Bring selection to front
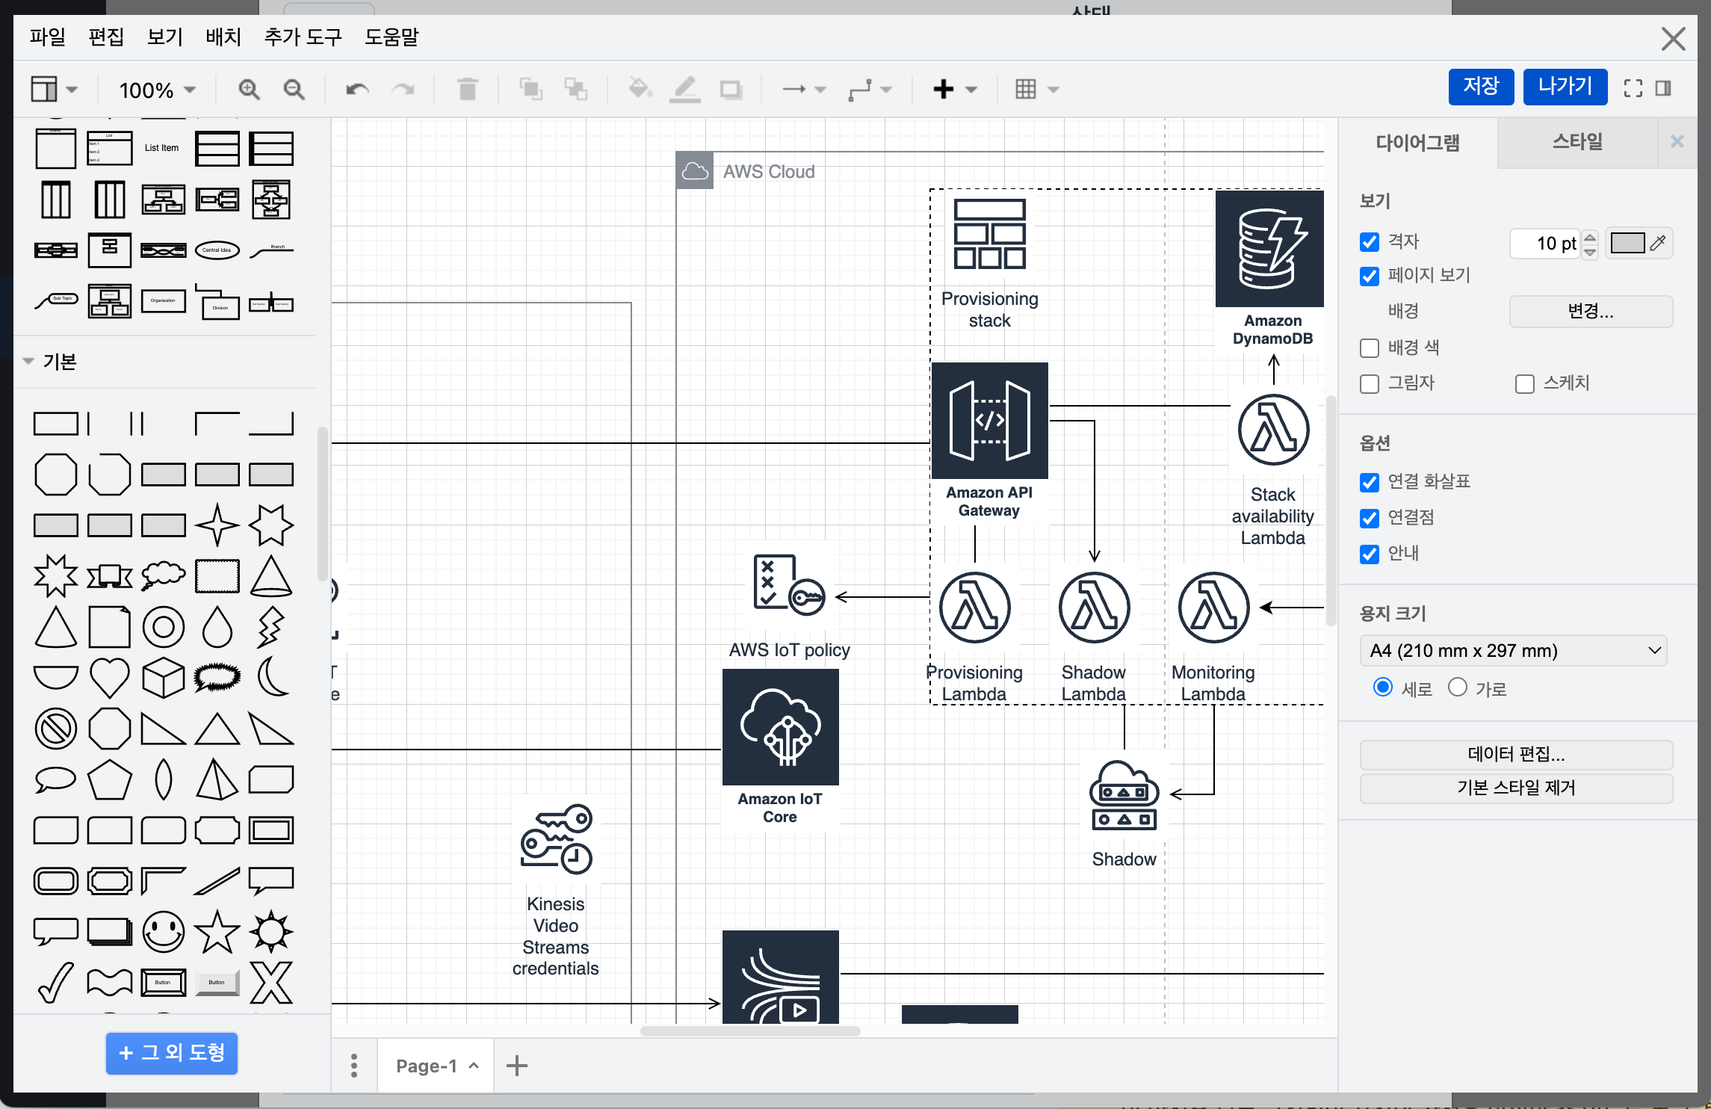Screen dimensions: 1711x1109 pos(530,90)
